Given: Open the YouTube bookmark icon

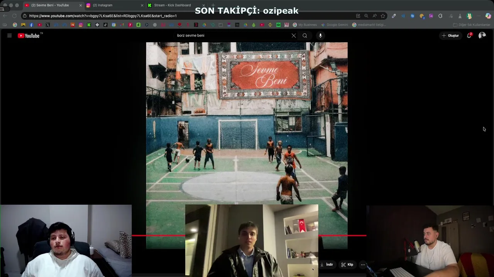Looking at the screenshot, I should (x=40, y=25).
